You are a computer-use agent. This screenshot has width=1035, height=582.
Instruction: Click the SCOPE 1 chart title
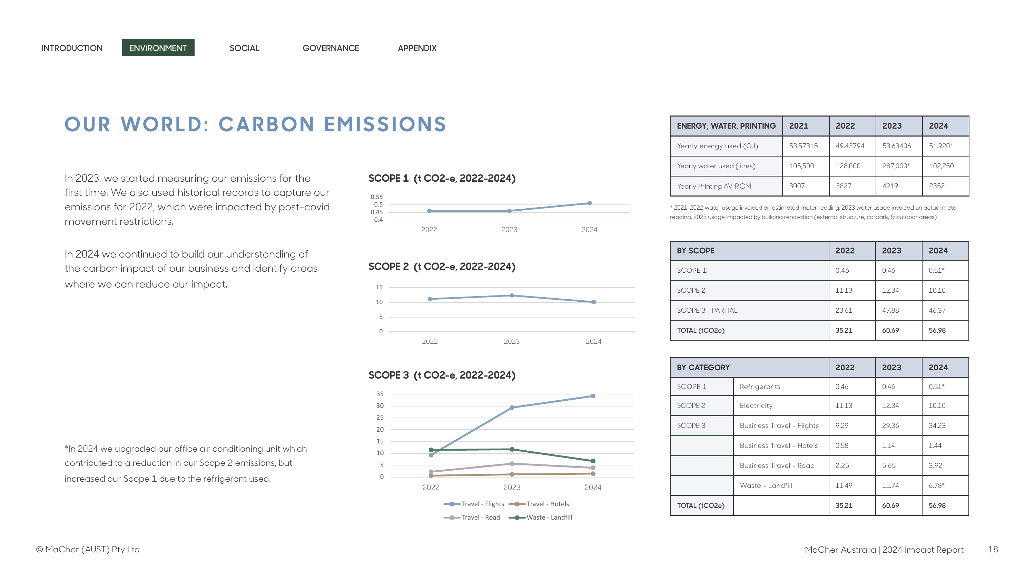442,178
